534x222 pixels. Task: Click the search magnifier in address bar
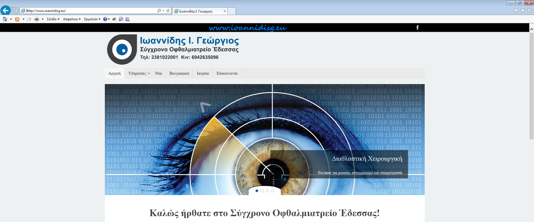pos(159,11)
